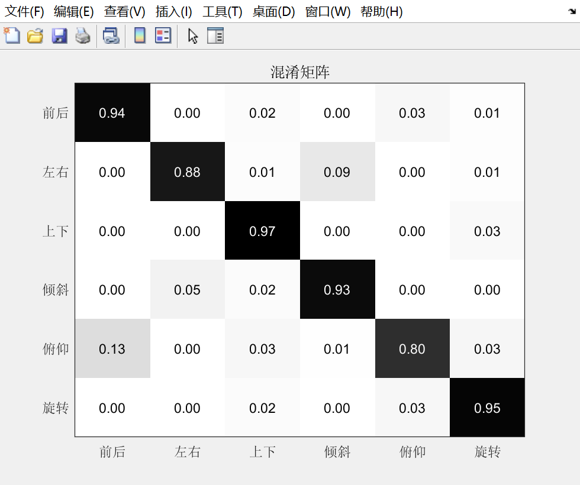The width and height of the screenshot is (580, 485).
Task: Click the 0.03 cell in the 旋转 row
Action: click(x=413, y=408)
